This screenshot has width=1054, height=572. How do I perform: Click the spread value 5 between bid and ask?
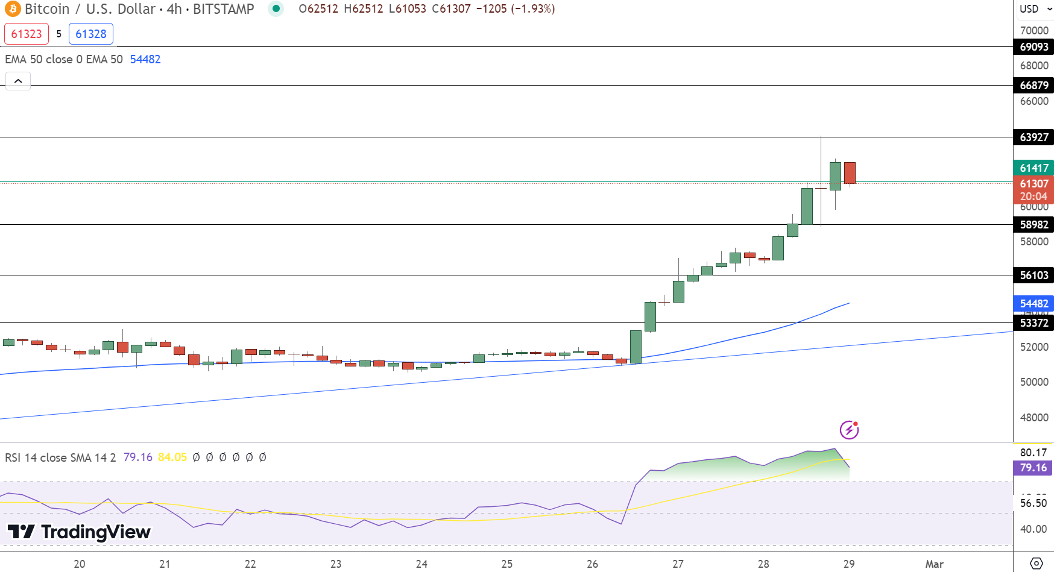click(x=60, y=34)
